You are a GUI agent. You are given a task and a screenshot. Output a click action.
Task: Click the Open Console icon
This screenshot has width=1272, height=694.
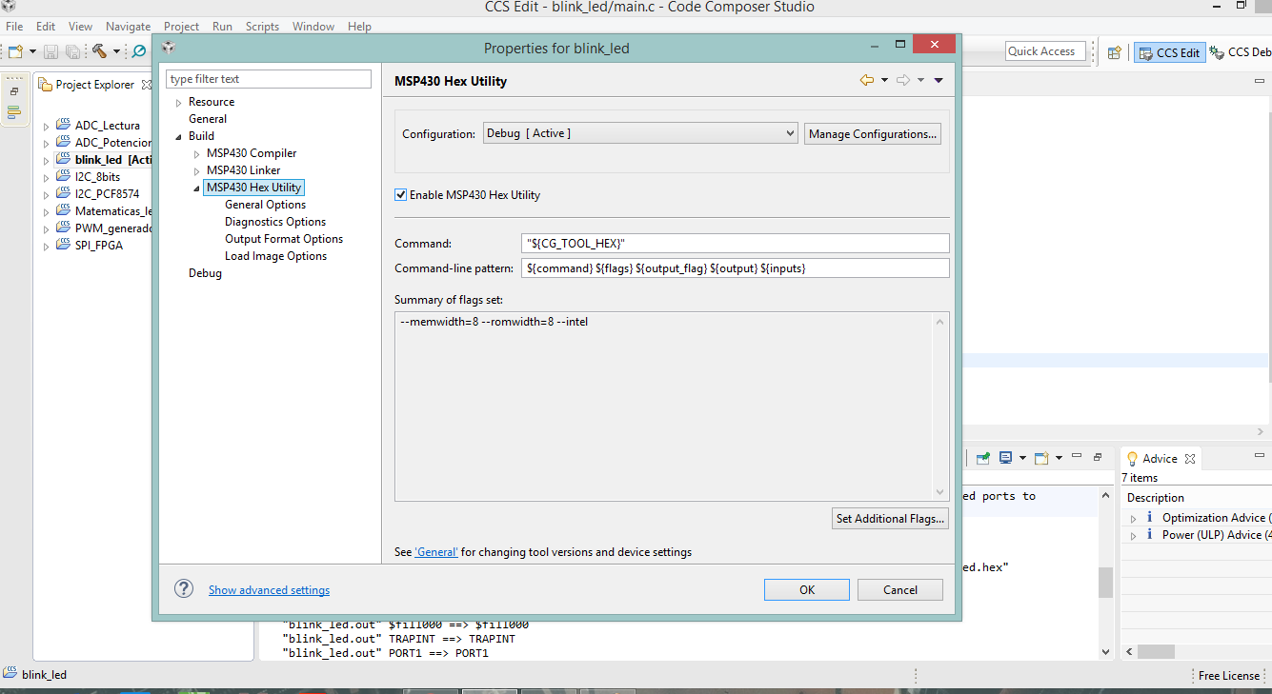coord(1041,458)
